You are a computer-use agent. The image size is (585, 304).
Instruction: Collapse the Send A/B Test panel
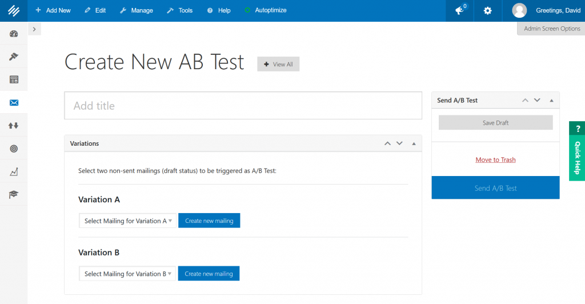click(551, 100)
